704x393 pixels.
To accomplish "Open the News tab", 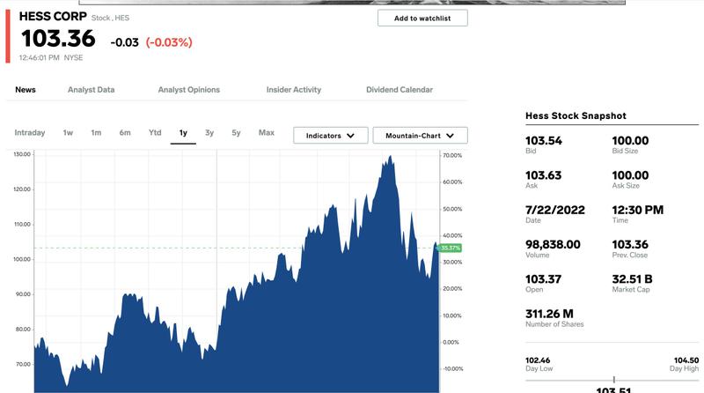I will [x=26, y=90].
